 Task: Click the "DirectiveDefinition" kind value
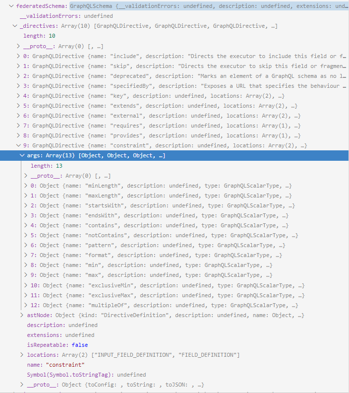click(135, 315)
